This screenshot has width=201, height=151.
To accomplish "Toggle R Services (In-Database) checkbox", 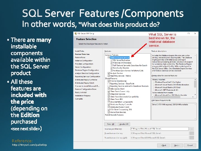I will [x=111, y=63].
